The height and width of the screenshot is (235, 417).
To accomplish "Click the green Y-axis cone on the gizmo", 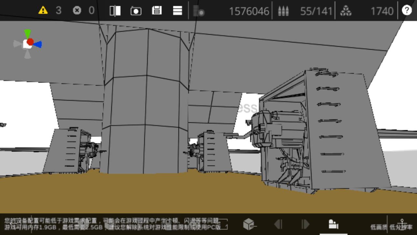I will point(27,33).
